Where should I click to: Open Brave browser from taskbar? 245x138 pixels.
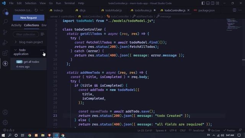point(49,135)
